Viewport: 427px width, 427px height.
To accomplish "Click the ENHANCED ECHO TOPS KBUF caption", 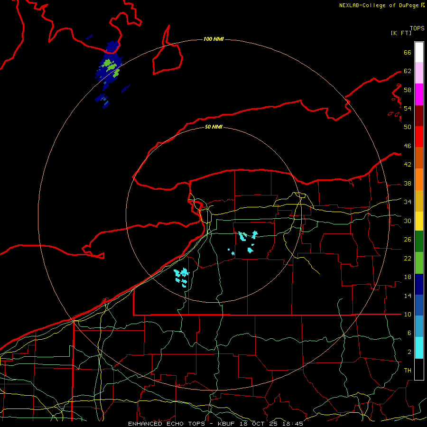I will pyautogui.click(x=215, y=424).
